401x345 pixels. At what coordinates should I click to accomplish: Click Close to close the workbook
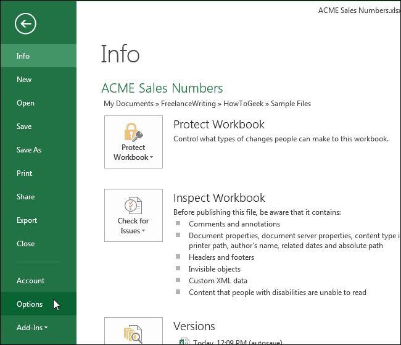[26, 244]
